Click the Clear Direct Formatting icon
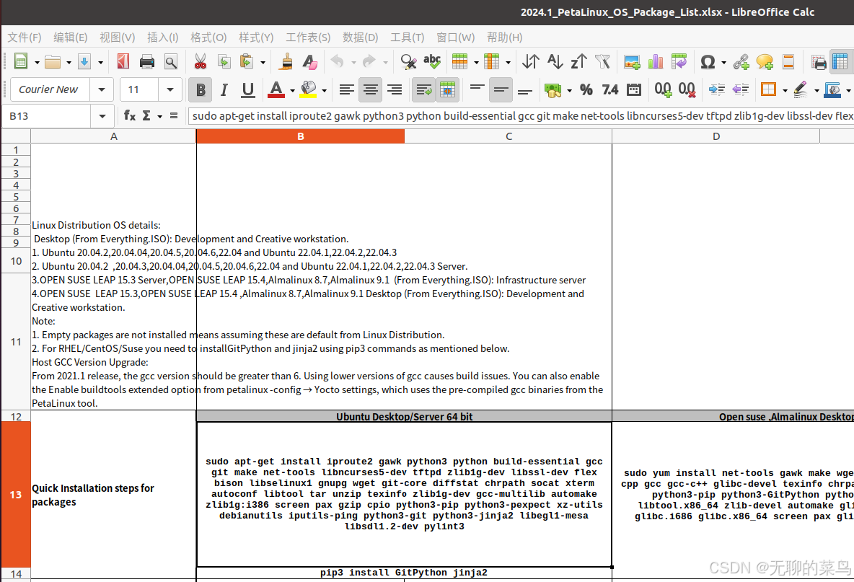 (310, 61)
